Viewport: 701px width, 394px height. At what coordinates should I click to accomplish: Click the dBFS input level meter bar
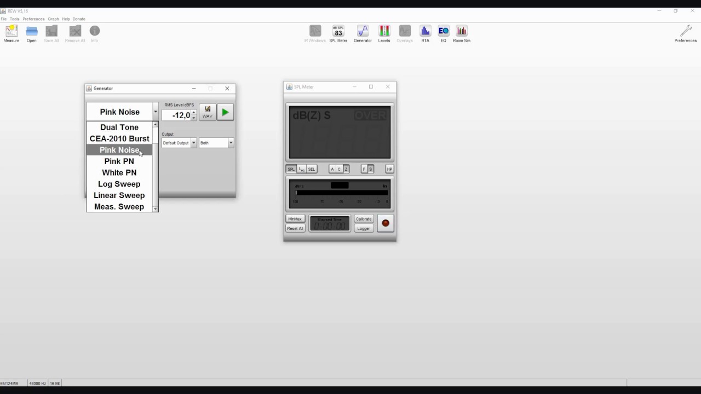(x=341, y=193)
